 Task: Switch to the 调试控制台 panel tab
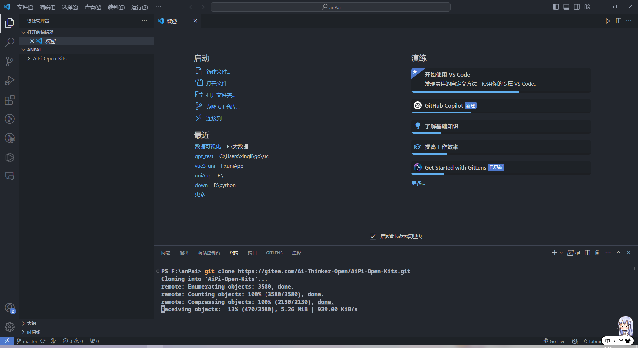(209, 253)
